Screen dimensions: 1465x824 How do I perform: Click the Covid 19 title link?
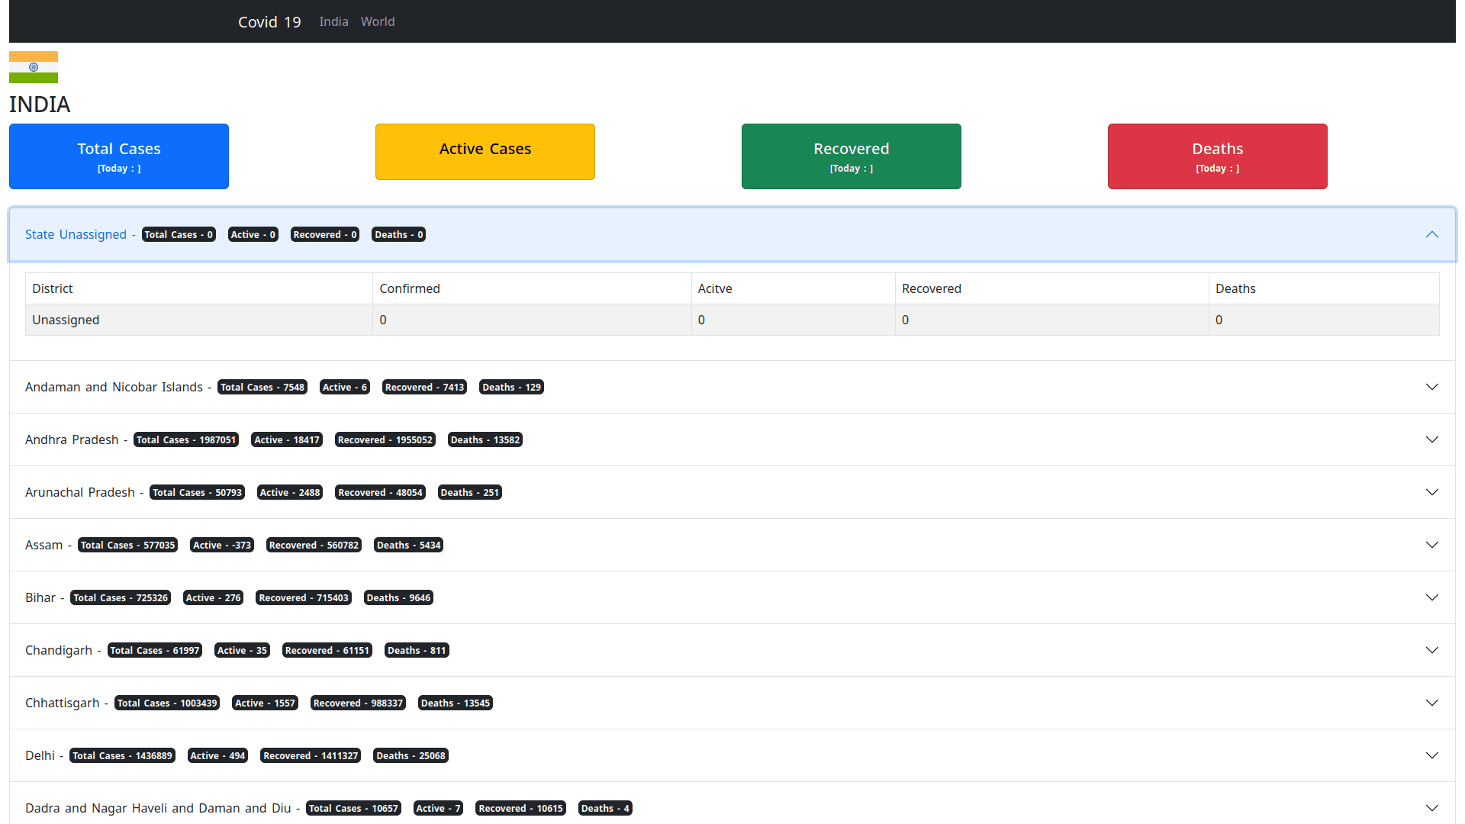[269, 21]
